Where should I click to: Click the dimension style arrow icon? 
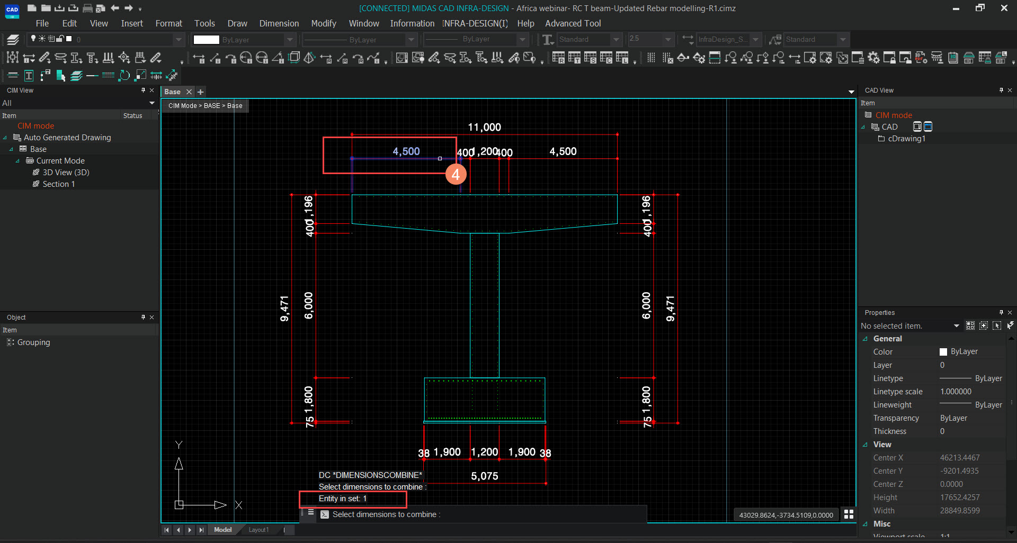coord(688,39)
